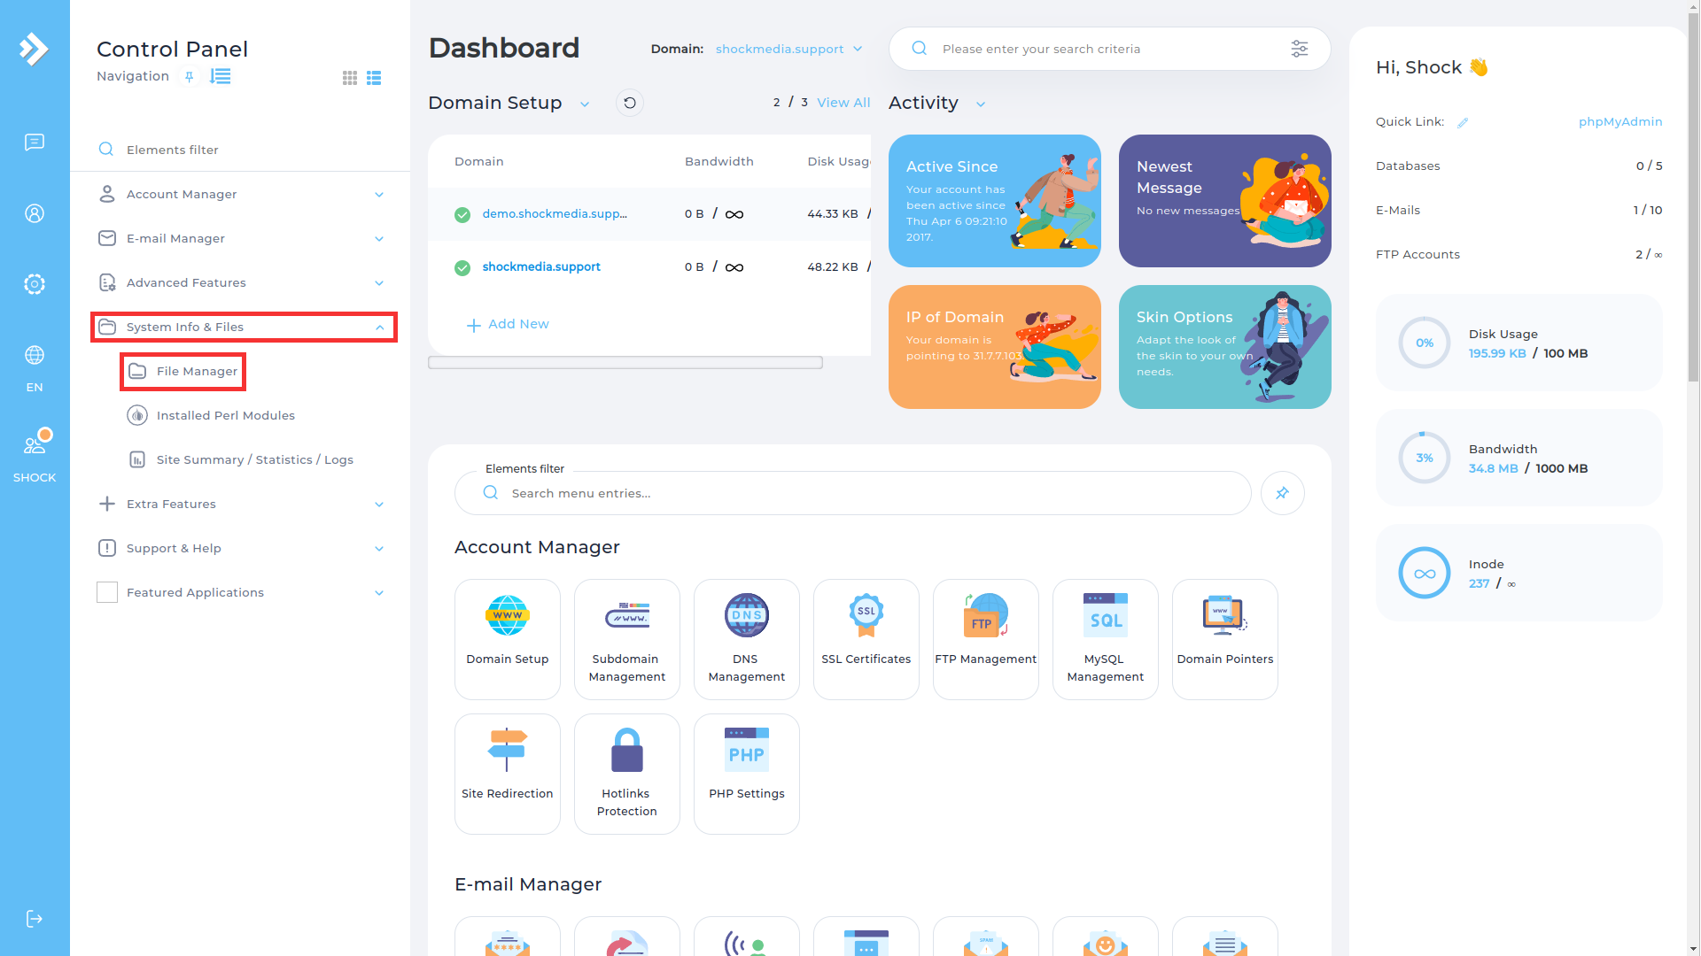Click the DNS Management icon
This screenshot has width=1701, height=956.
tap(746, 615)
